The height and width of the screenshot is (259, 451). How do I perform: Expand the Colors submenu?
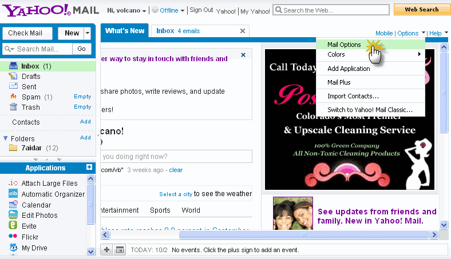tap(419, 54)
